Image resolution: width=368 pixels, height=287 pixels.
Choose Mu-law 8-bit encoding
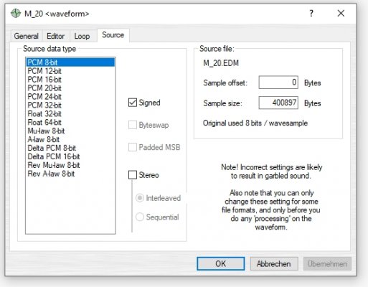(x=70, y=131)
